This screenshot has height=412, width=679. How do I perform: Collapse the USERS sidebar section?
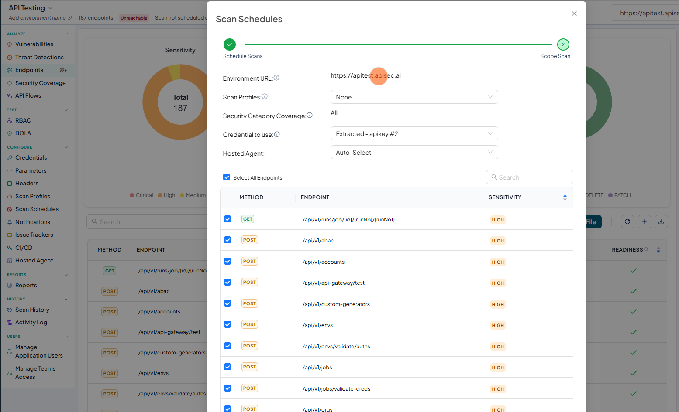[66, 337]
